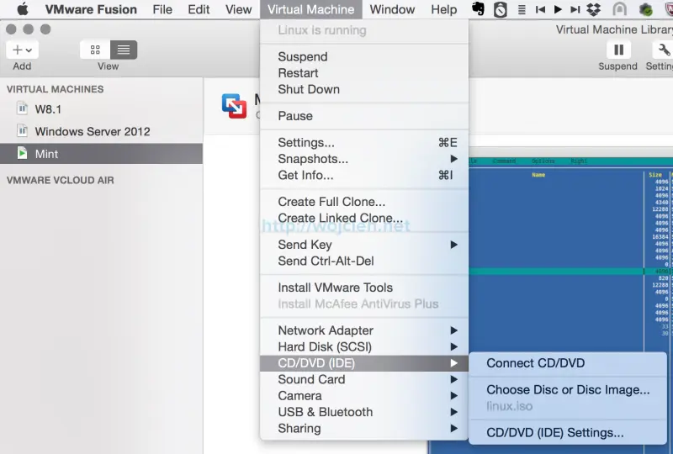
Task: Click the Suspend pause toolbar icon
Action: (618, 50)
